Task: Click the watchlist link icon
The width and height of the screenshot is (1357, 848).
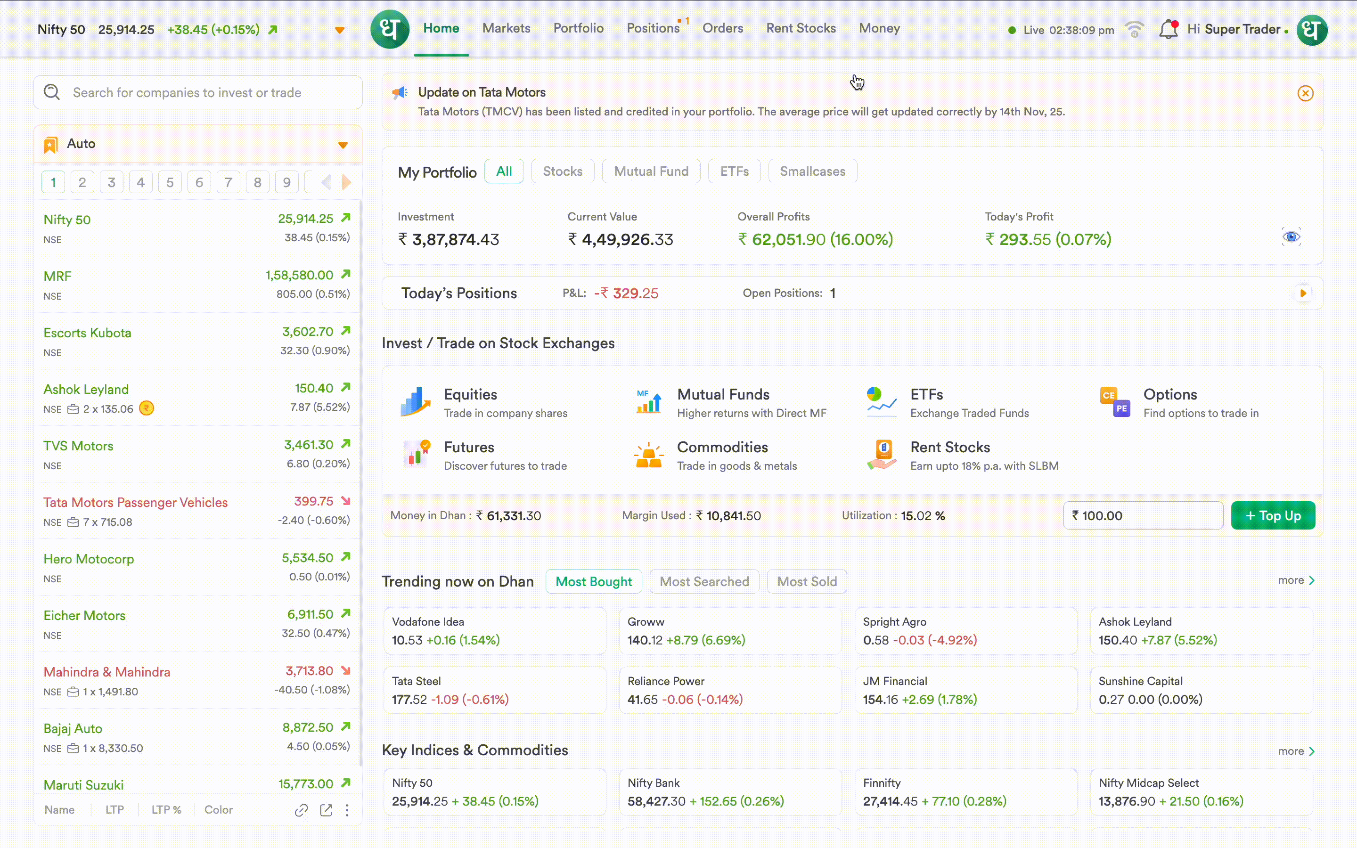Action: click(301, 810)
